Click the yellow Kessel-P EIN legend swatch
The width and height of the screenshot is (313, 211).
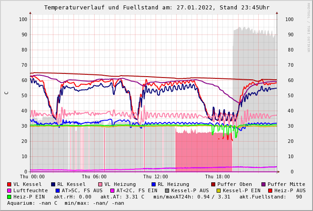(x=218, y=190)
